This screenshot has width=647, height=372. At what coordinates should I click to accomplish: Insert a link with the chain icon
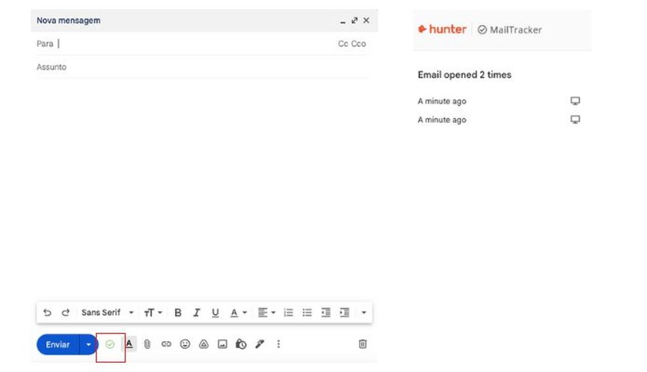(x=166, y=344)
